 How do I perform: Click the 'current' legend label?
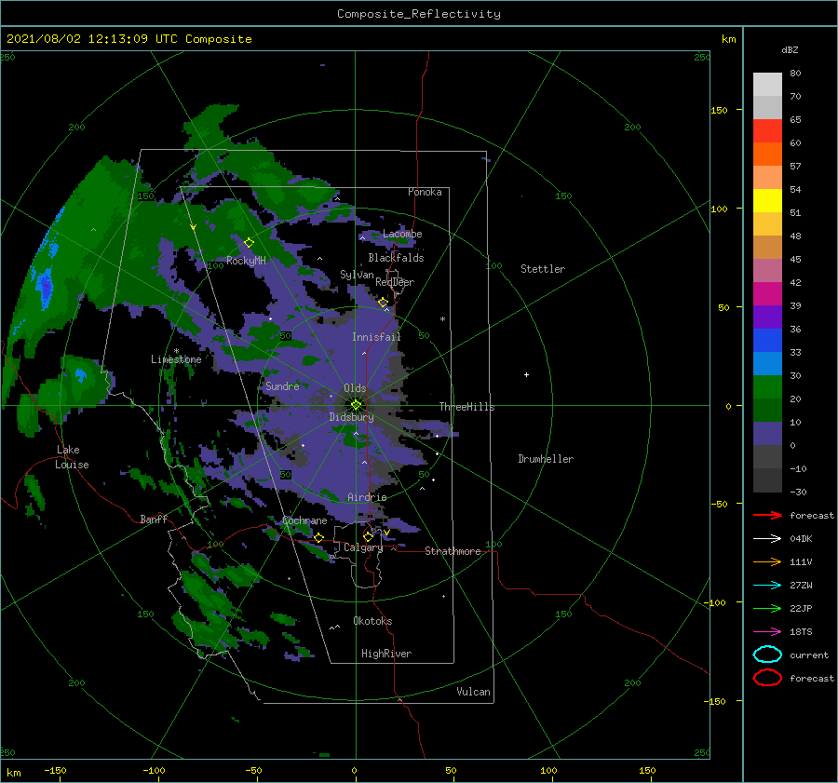coord(808,655)
